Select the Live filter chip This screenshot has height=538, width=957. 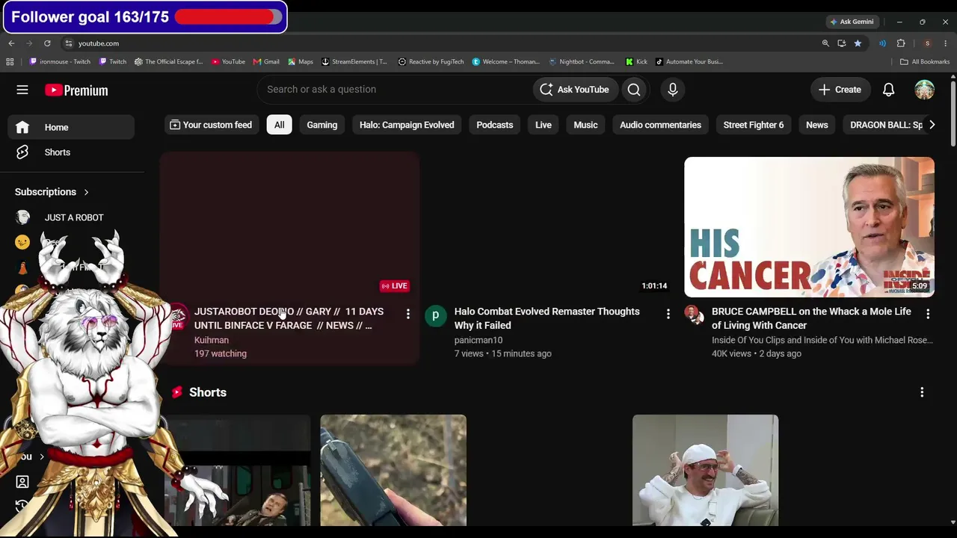pos(544,125)
